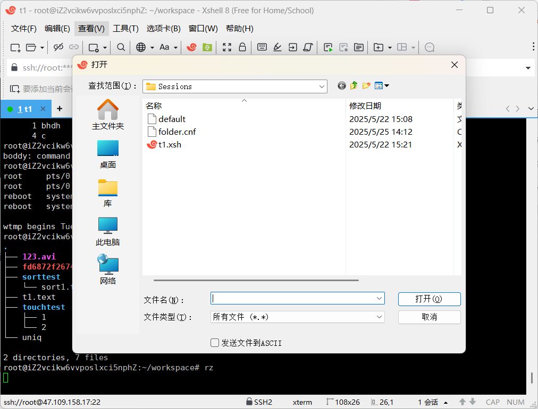The height and width of the screenshot is (409, 538).
Task: Expand the Aa font dropdown arrow
Action: click(x=175, y=48)
